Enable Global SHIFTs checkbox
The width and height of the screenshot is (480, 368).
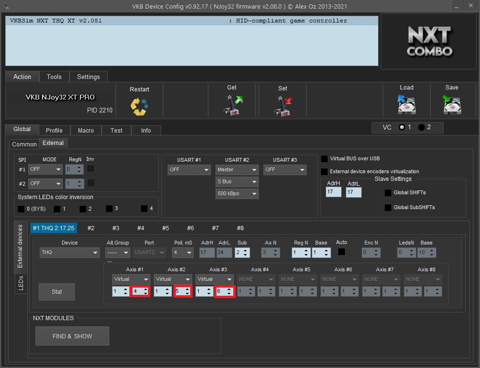tap(388, 193)
